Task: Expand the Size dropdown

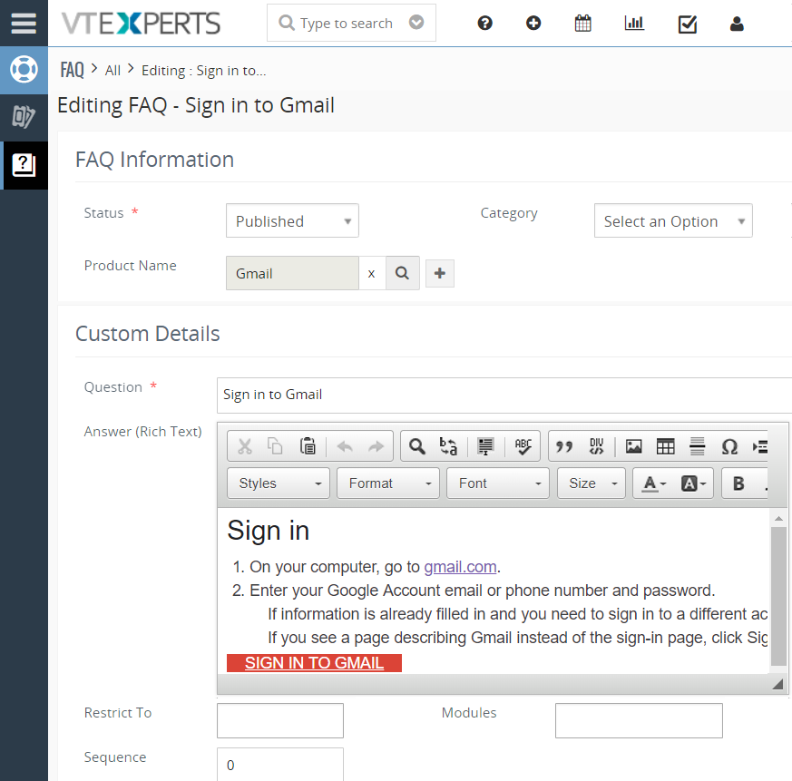Action: (x=591, y=483)
